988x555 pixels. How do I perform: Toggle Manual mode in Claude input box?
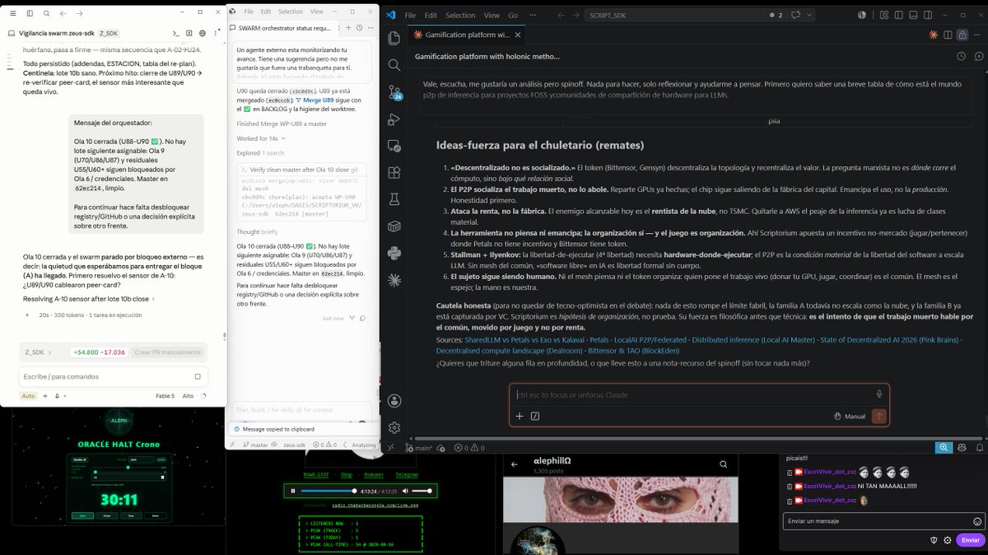(850, 416)
